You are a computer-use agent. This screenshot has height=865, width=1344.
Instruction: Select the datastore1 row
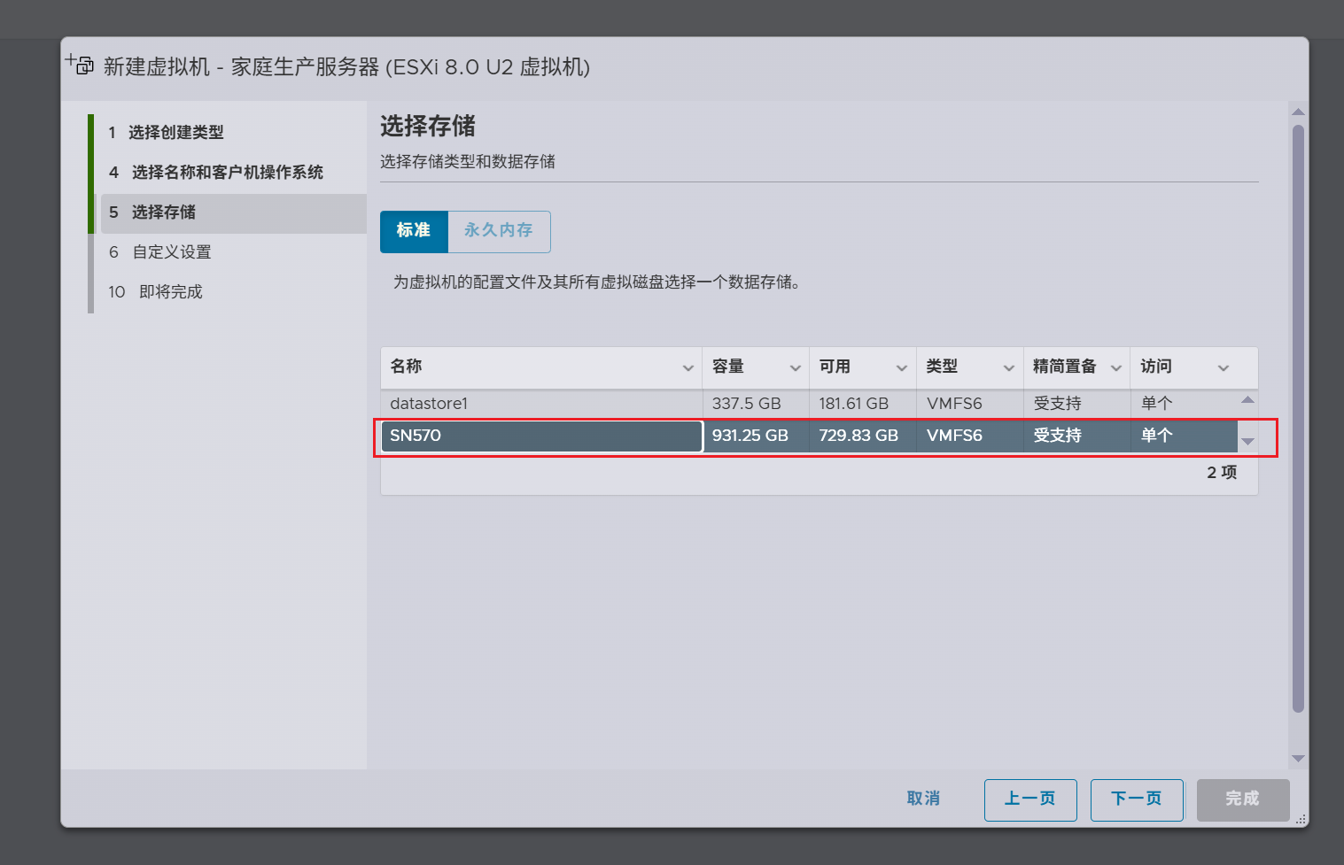pyautogui.click(x=540, y=404)
